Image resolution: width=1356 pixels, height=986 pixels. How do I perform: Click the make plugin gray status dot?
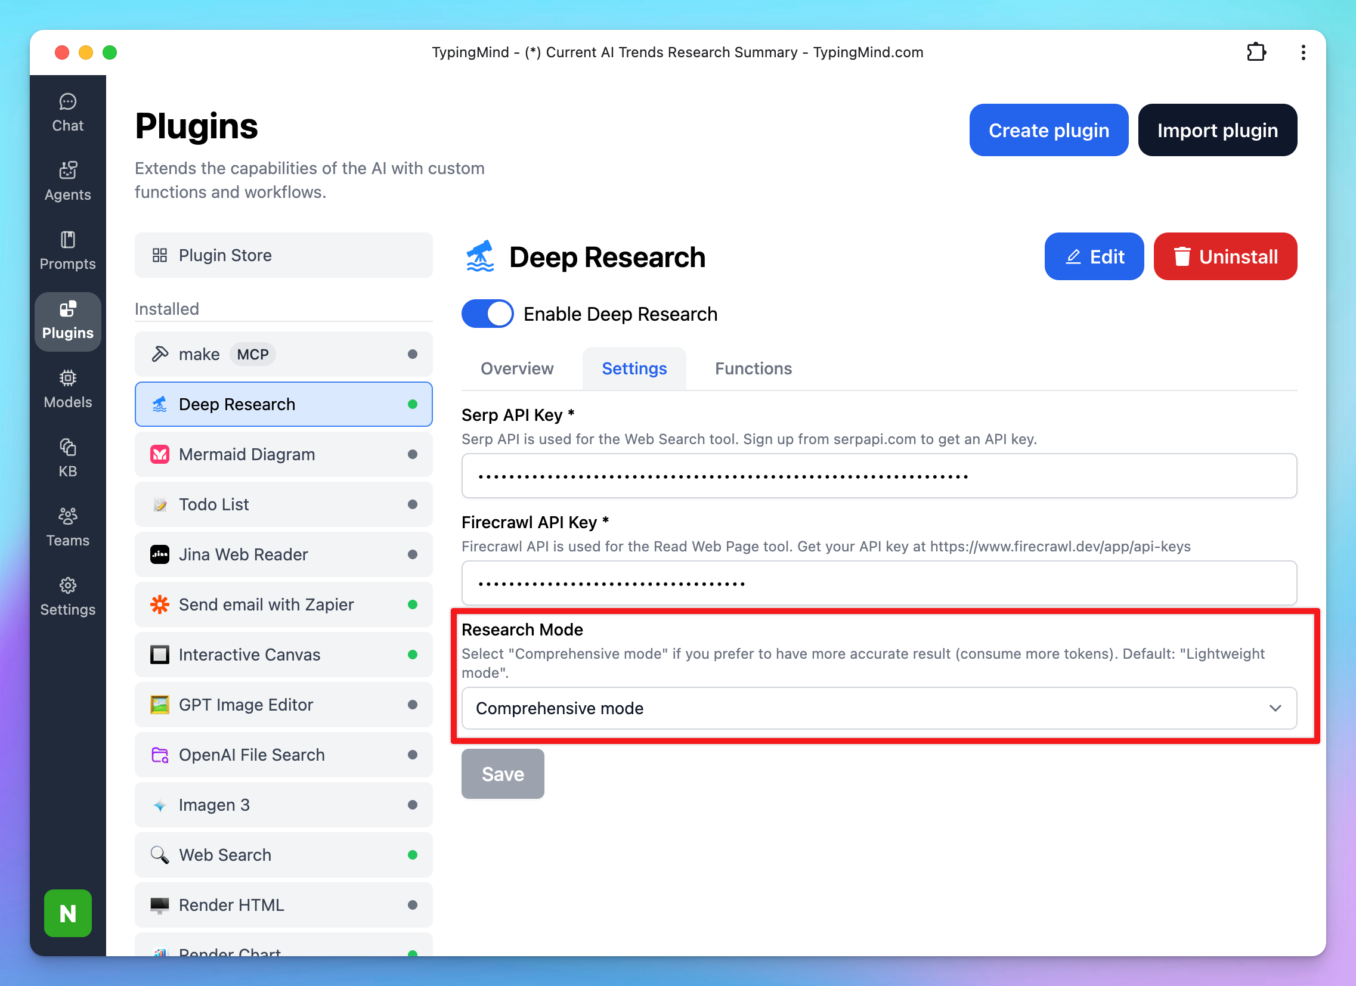413,354
